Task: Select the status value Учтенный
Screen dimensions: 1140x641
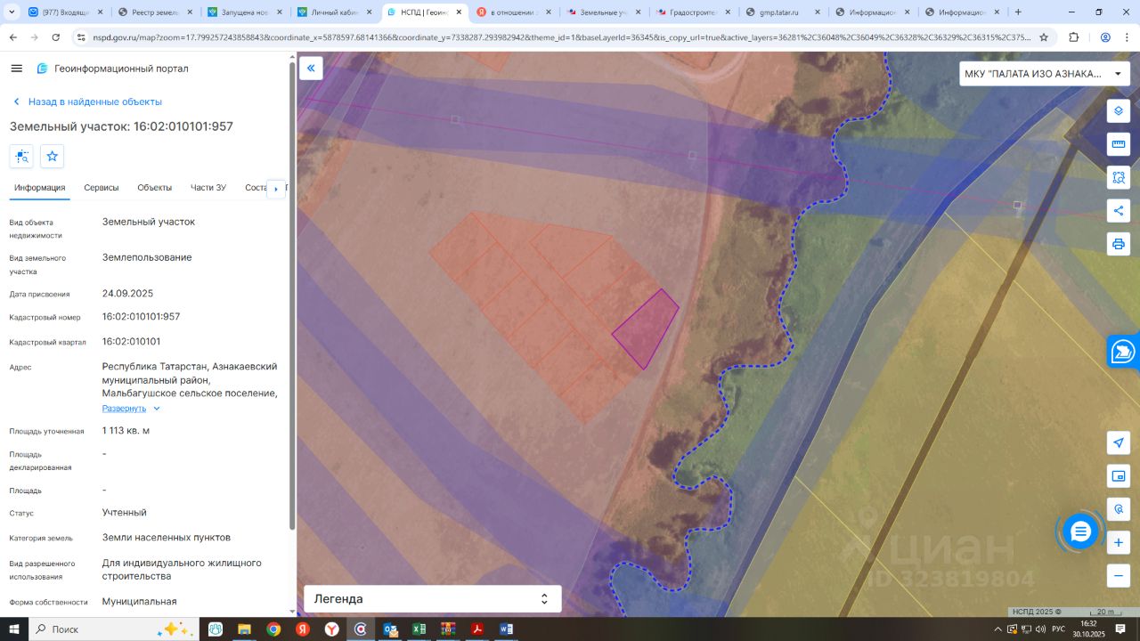Action: coord(125,513)
